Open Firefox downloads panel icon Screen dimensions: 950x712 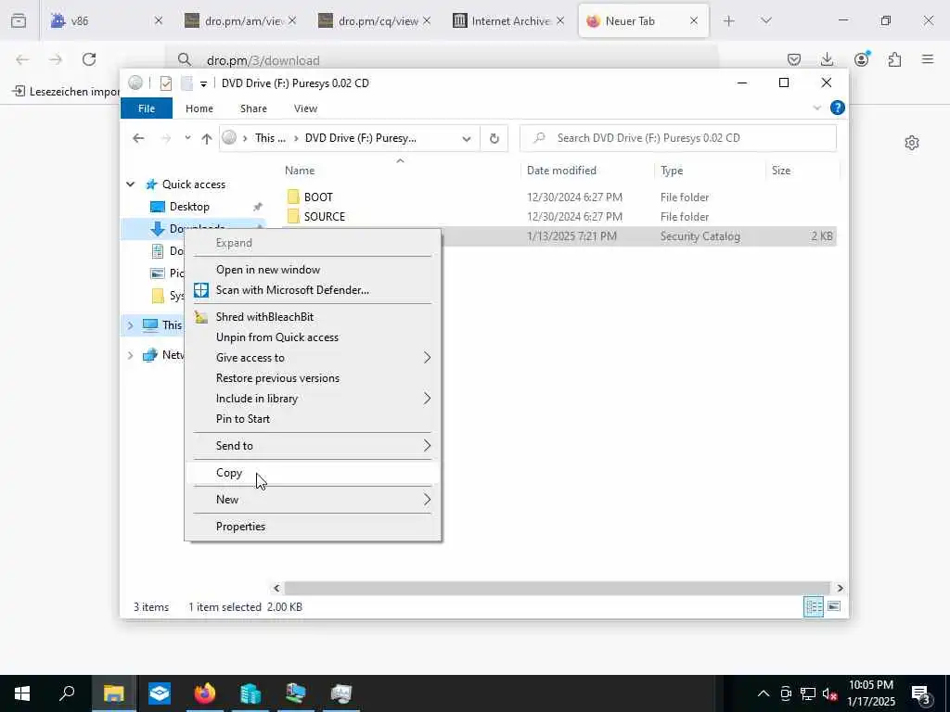[x=827, y=59]
